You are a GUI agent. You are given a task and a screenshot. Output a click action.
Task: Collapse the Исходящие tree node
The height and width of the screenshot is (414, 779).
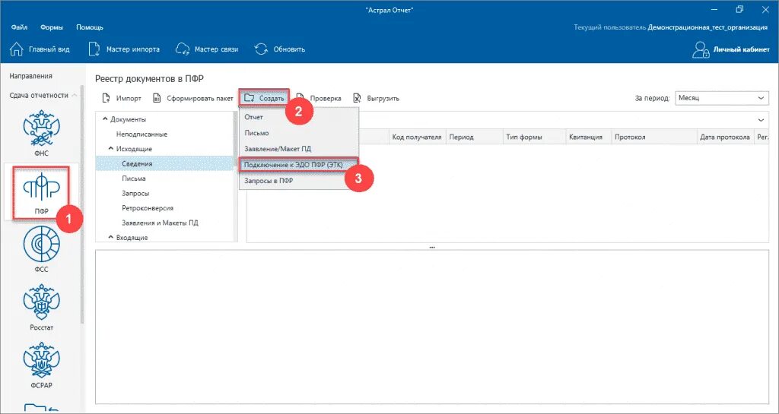tap(111, 149)
